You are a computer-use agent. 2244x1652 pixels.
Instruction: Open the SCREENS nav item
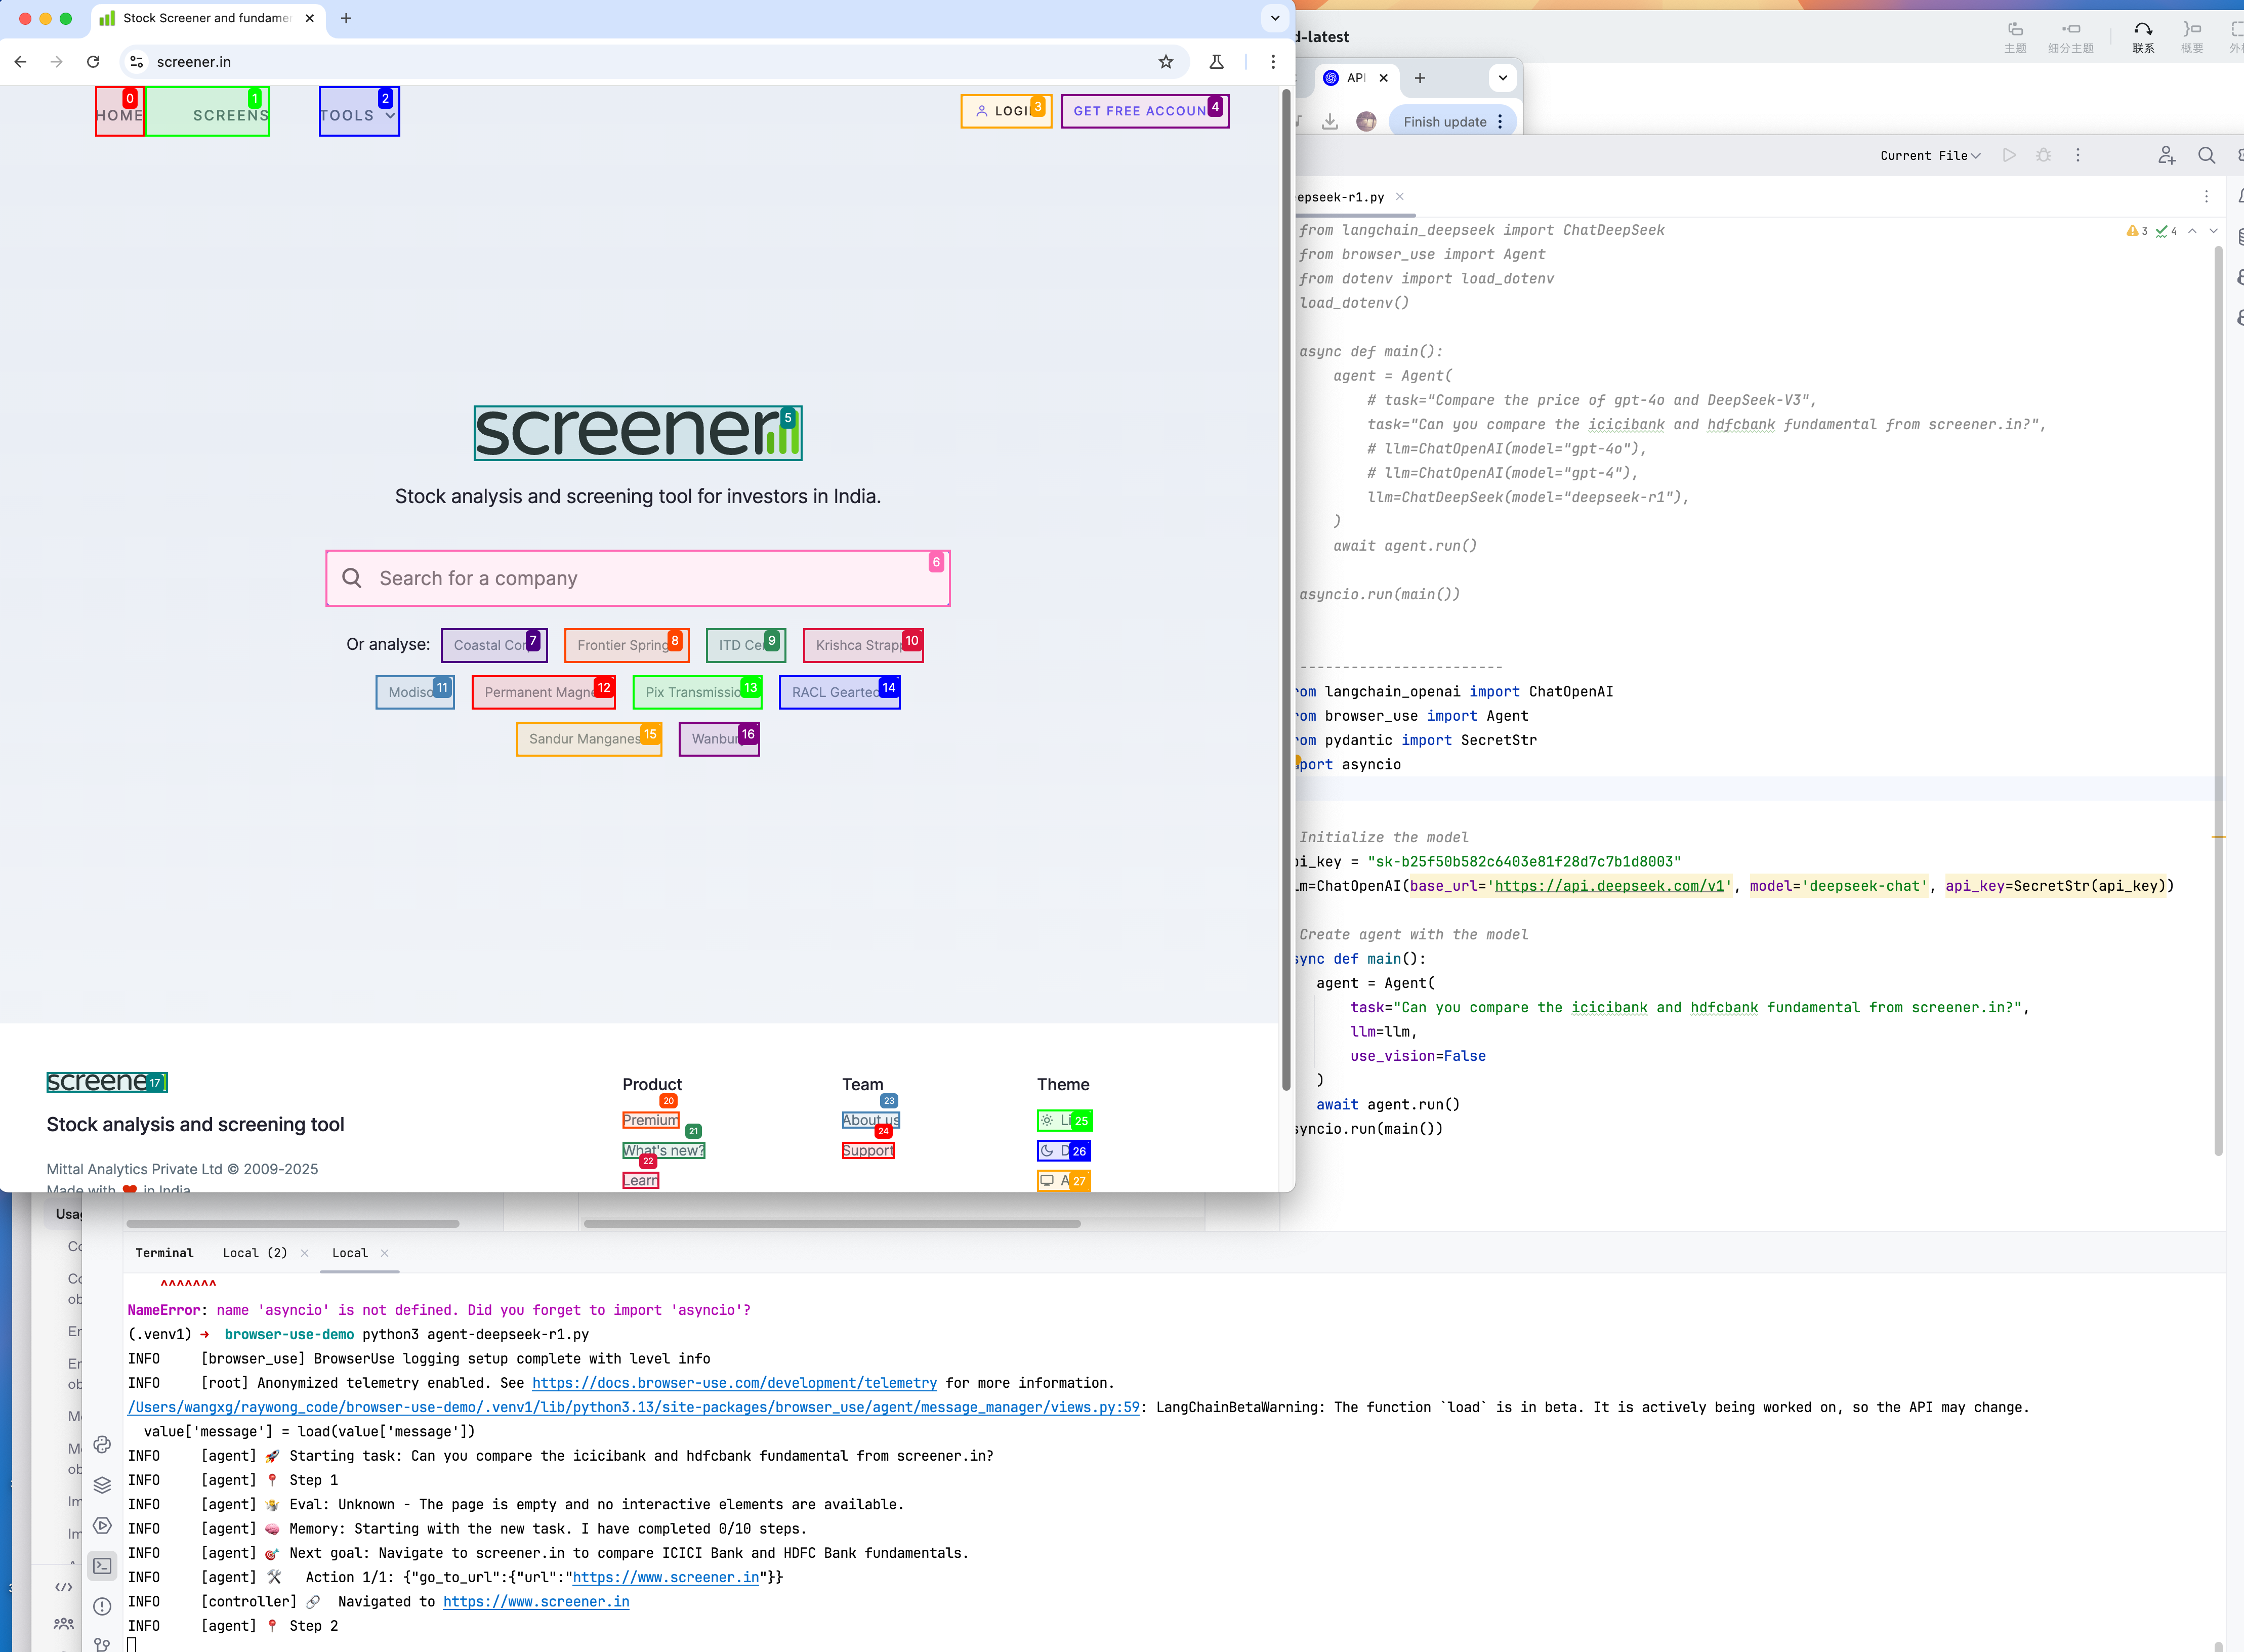[208, 112]
